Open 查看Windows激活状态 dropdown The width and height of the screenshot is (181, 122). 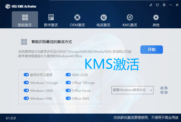[132, 90]
